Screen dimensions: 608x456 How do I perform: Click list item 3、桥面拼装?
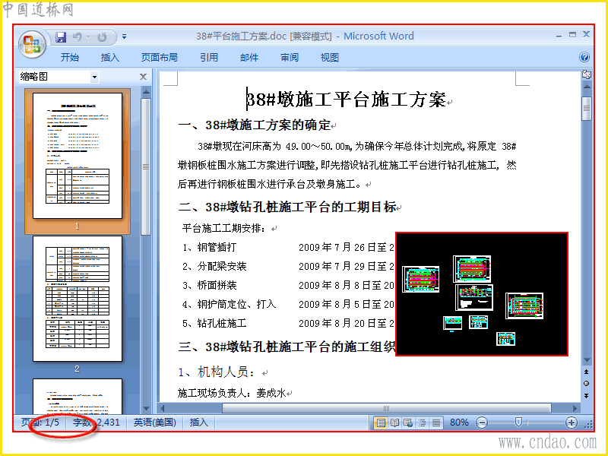(x=210, y=286)
